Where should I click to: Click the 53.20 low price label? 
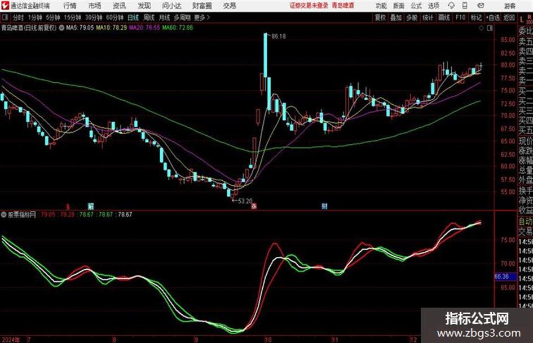coord(245,201)
